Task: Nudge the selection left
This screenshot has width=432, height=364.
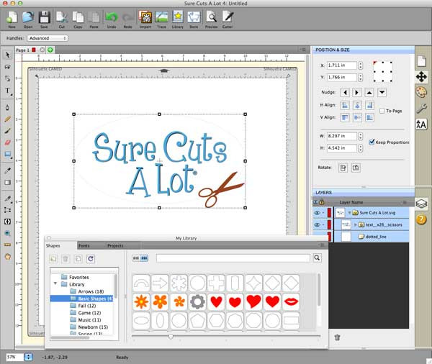Action: pyautogui.click(x=345, y=92)
